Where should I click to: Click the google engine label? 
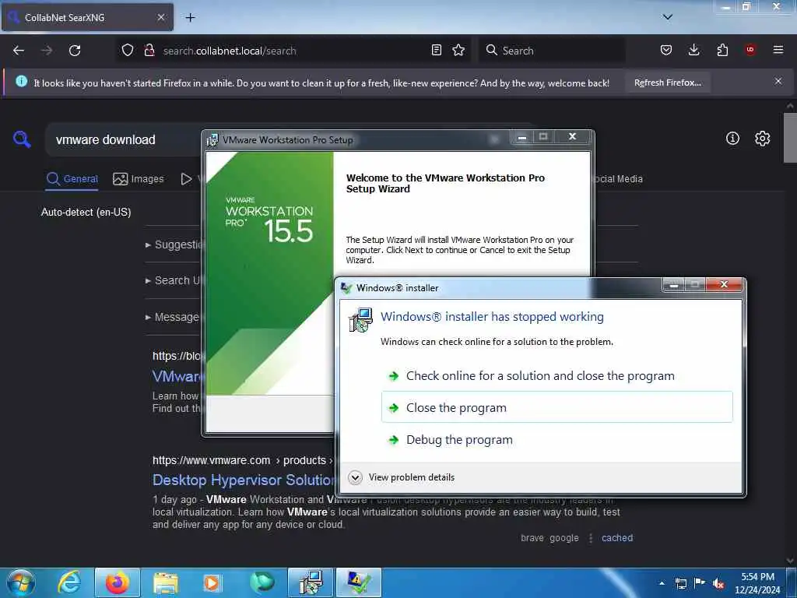coord(564,538)
